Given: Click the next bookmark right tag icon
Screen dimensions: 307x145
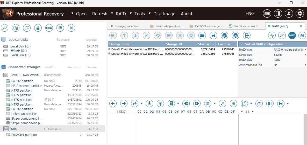Looking at the screenshot, I should coord(197,103).
